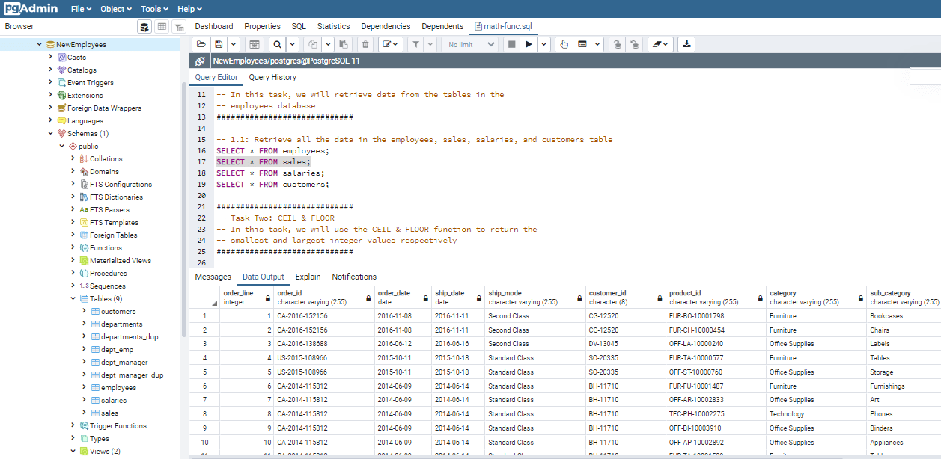The width and height of the screenshot is (941, 459).
Task: Click the Dependencies tab
Action: (386, 25)
